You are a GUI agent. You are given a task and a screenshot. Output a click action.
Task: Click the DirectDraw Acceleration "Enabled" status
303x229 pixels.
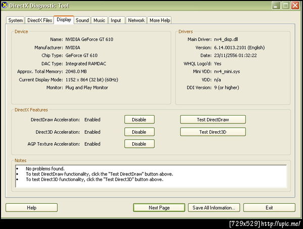[x=92, y=120]
